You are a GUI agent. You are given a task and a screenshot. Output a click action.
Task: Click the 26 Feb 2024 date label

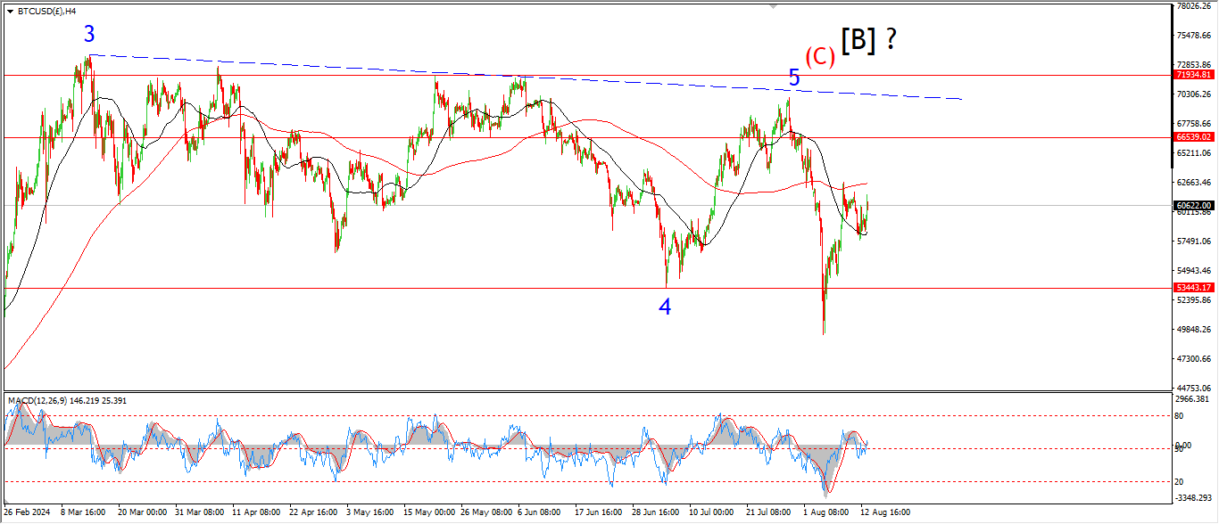[x=27, y=512]
